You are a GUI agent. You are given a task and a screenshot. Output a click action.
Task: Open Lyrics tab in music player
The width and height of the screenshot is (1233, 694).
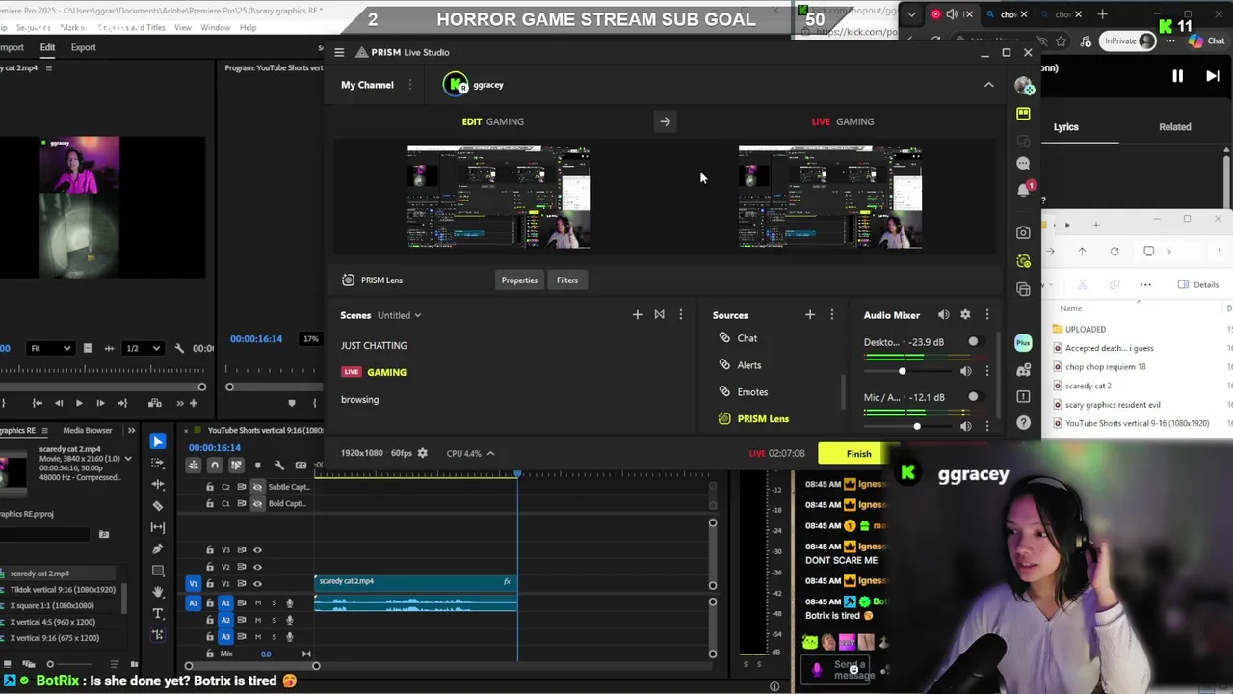(x=1065, y=126)
